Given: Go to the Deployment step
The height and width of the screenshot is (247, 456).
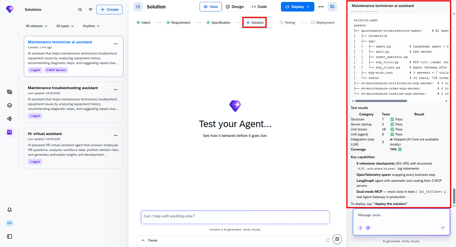Looking at the screenshot, I should pos(322,23).
